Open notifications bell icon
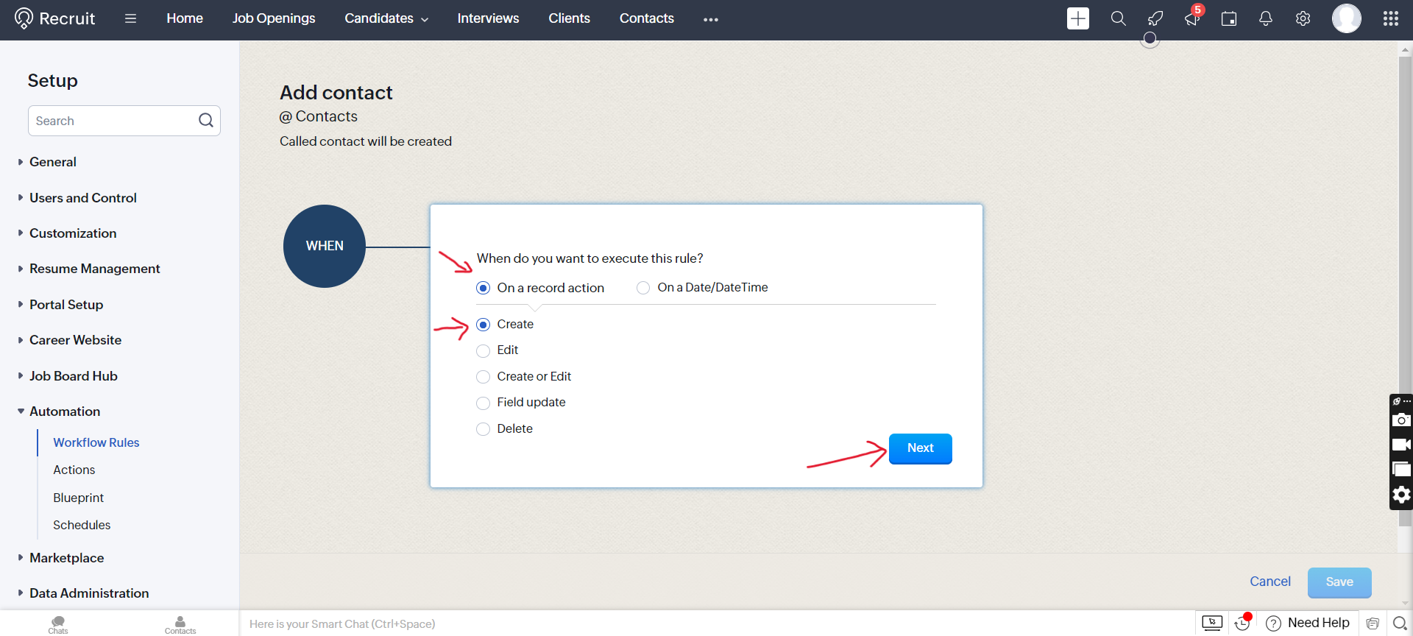The image size is (1413, 636). point(1266,18)
